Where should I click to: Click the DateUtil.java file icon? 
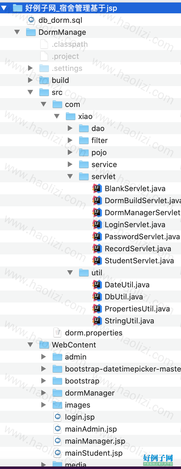[x=97, y=285]
